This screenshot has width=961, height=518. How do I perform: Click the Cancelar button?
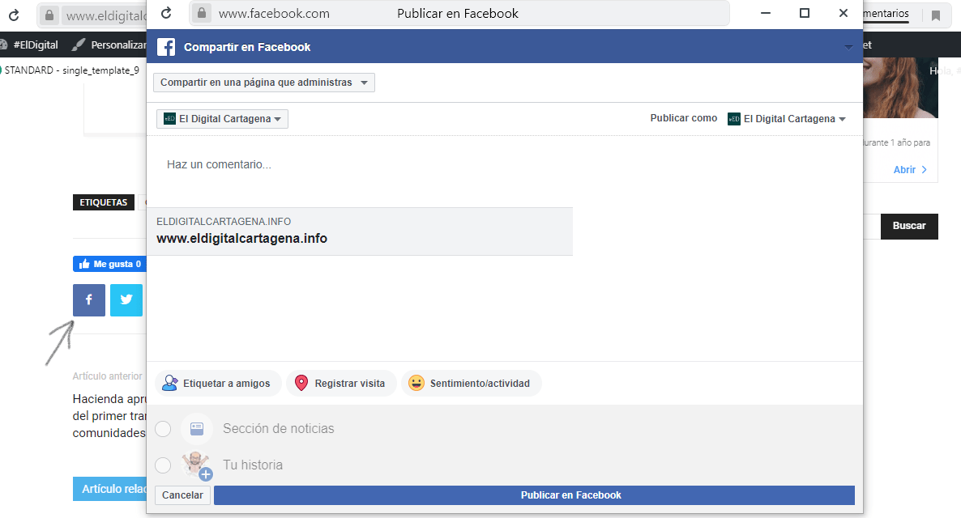(182, 495)
